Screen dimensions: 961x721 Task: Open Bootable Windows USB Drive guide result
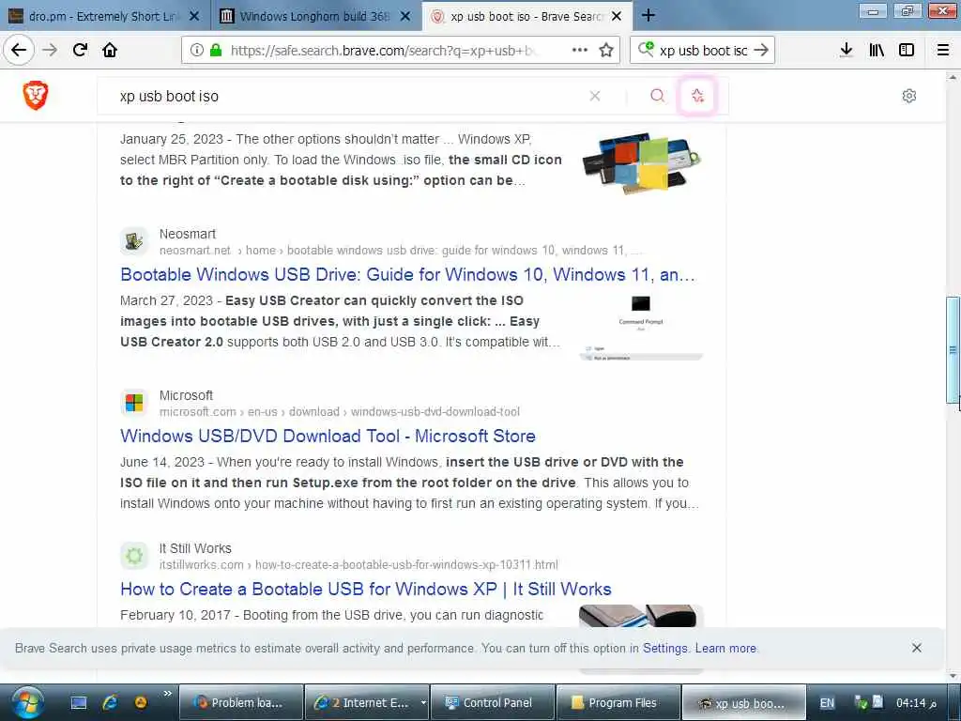click(407, 275)
